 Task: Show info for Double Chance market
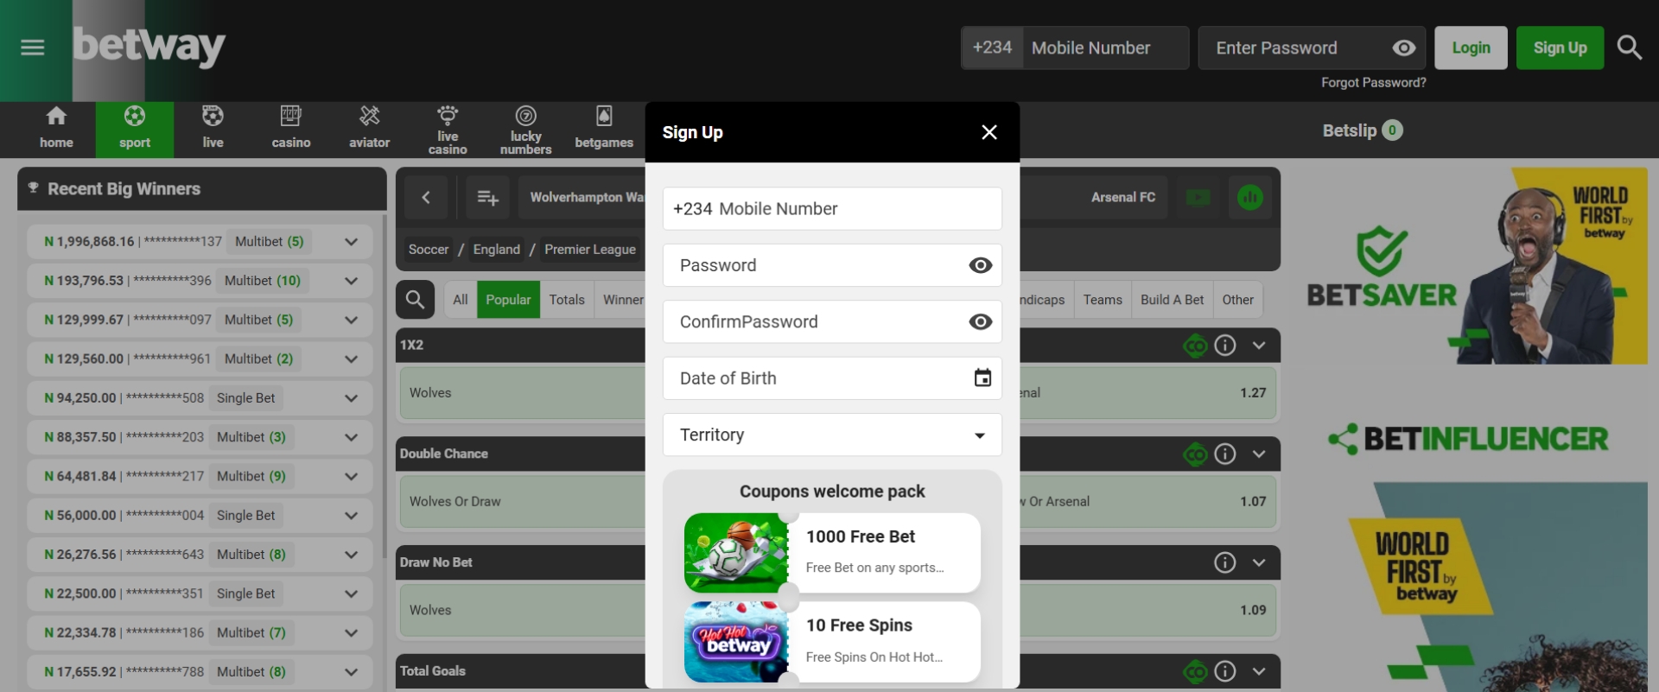[x=1225, y=454]
